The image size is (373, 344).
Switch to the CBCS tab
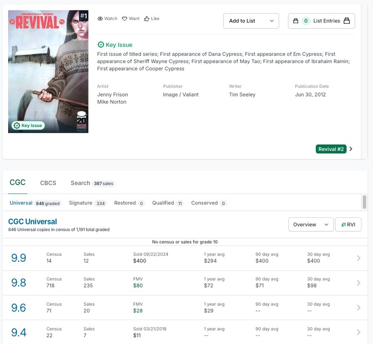48,183
